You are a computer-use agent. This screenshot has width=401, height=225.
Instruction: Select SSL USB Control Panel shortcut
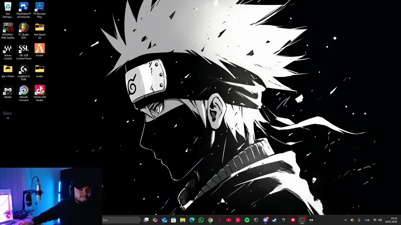pos(23,52)
